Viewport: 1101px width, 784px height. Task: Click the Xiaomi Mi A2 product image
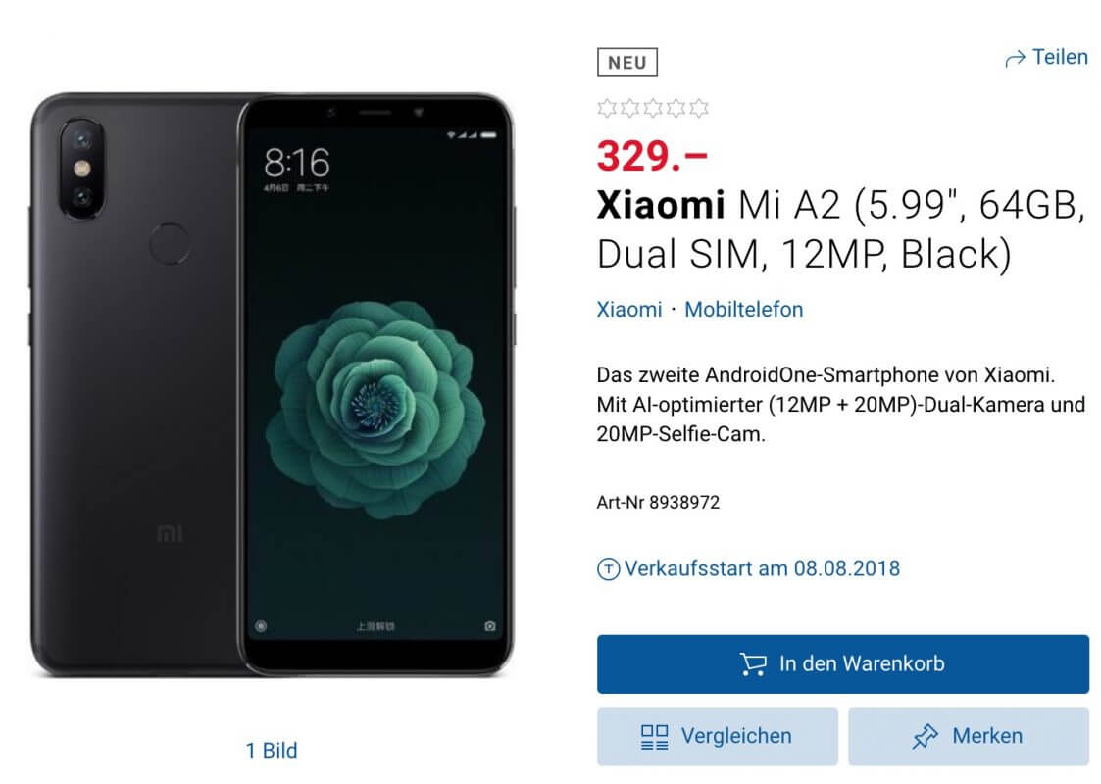273,384
